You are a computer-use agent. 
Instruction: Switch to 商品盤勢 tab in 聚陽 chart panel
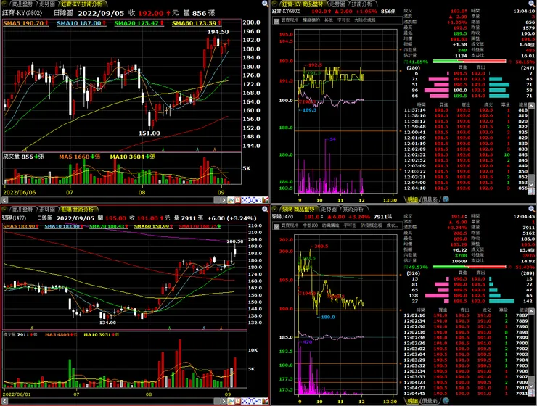22,210
